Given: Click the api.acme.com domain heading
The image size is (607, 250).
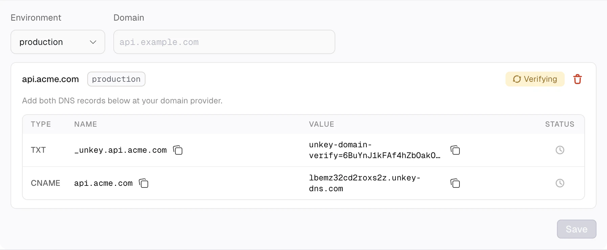Looking at the screenshot, I should (50, 79).
